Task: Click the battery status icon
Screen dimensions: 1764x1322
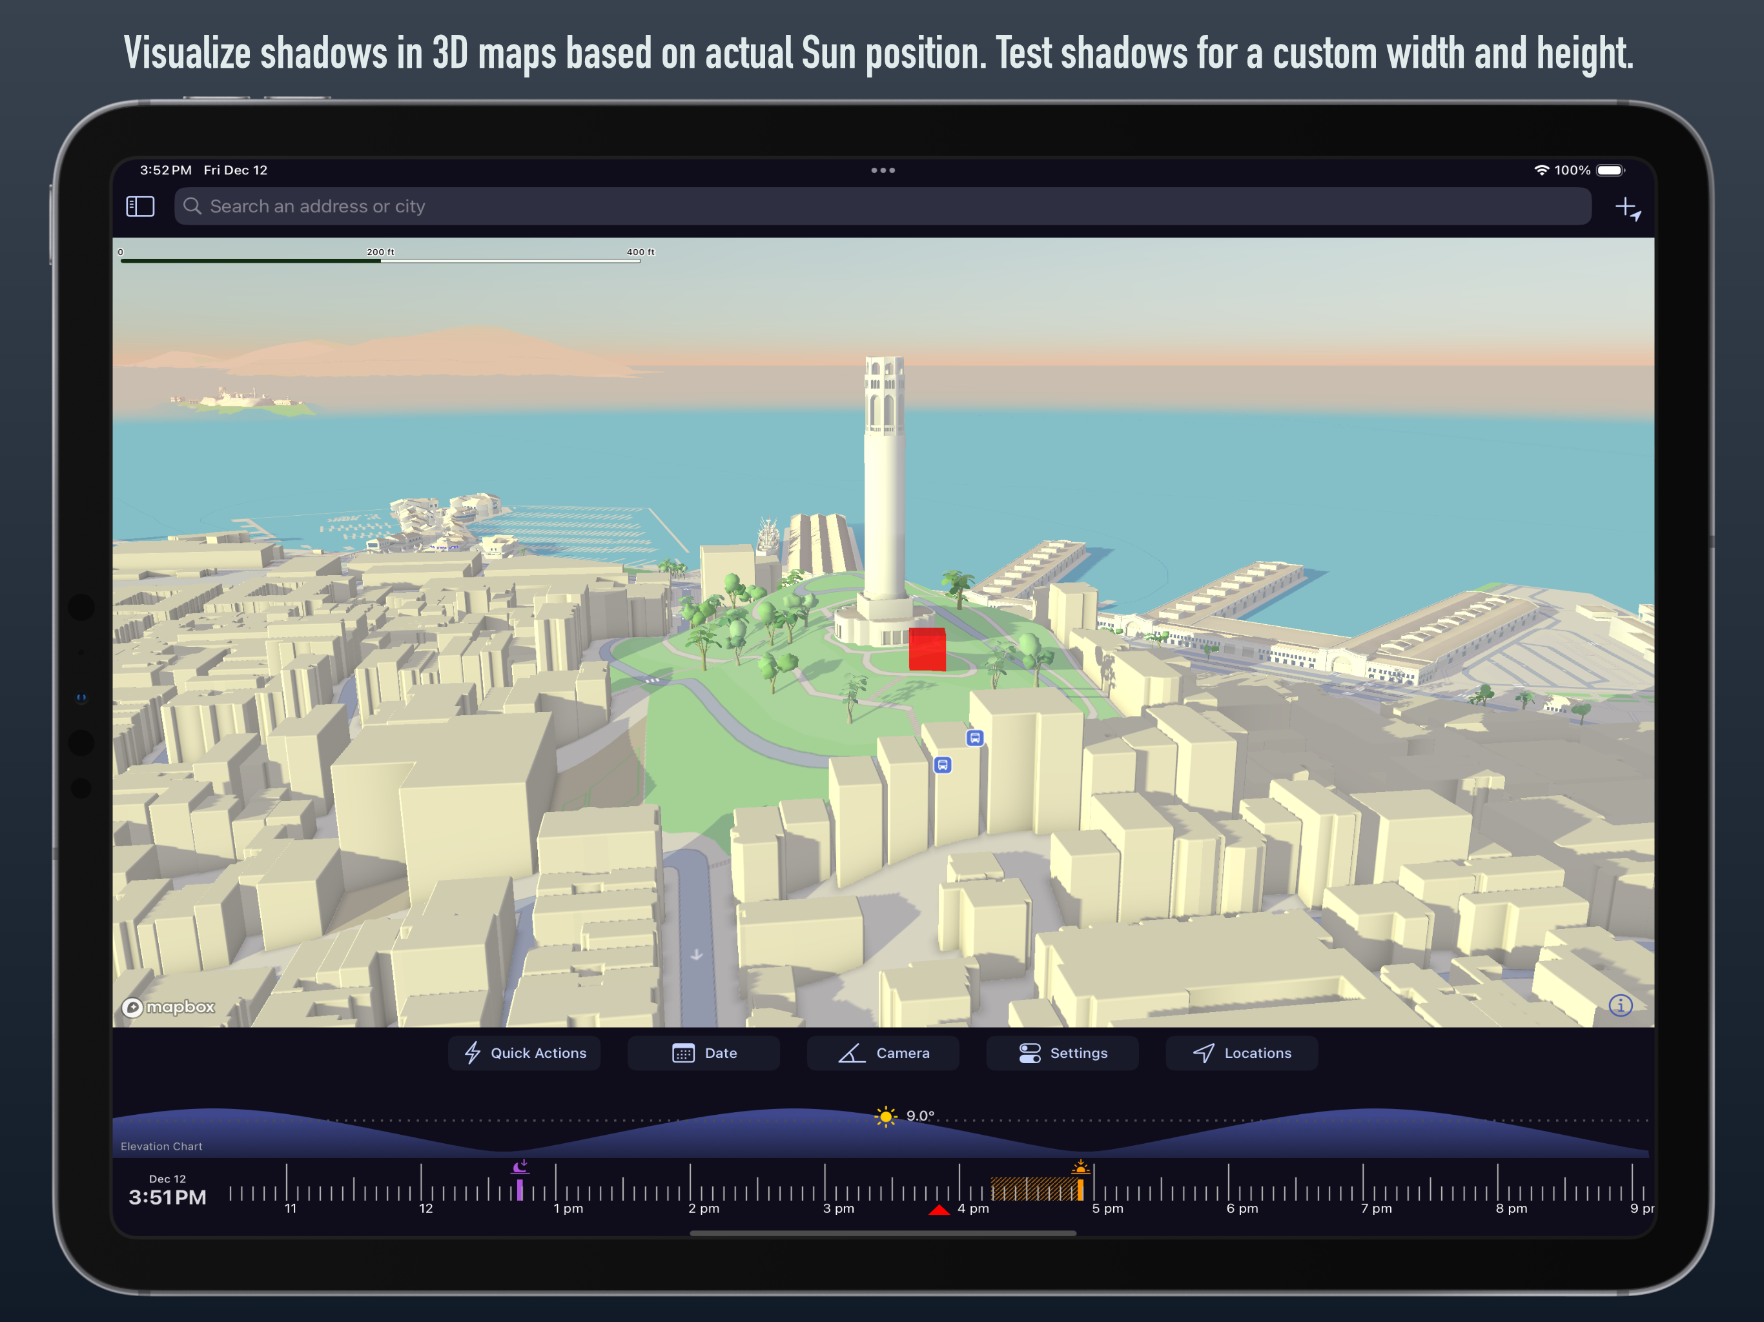Action: 1610,170
